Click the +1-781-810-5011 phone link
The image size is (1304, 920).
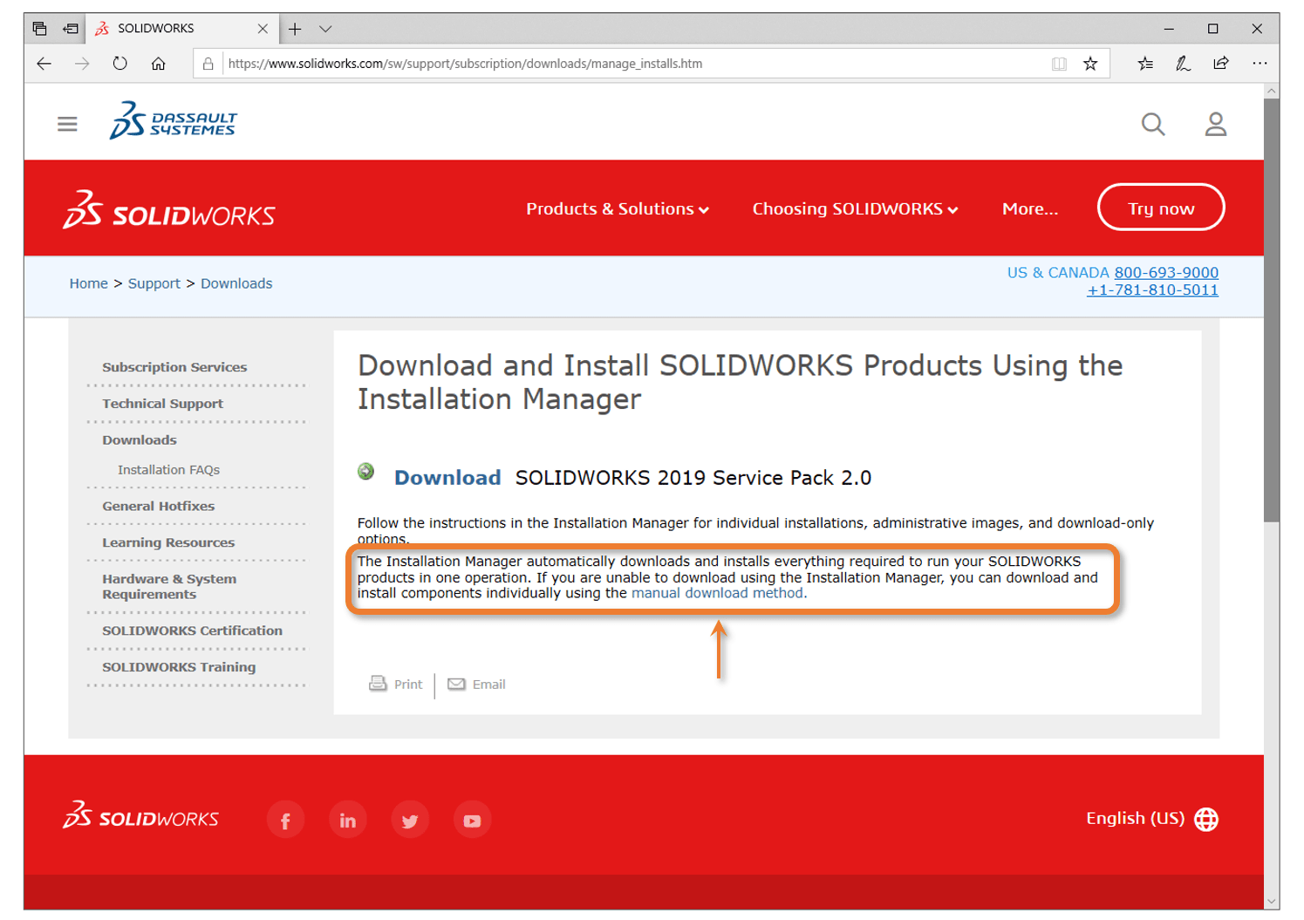pyautogui.click(x=1152, y=290)
